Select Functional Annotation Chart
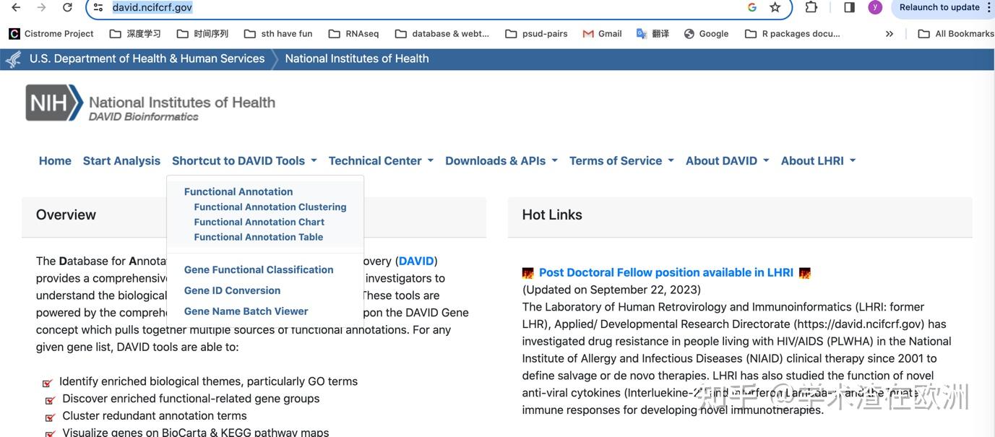This screenshot has height=437, width=995. point(259,222)
